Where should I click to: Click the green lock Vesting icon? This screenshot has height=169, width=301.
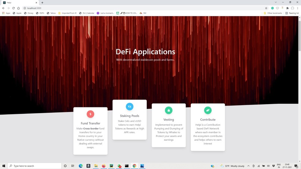(x=169, y=110)
